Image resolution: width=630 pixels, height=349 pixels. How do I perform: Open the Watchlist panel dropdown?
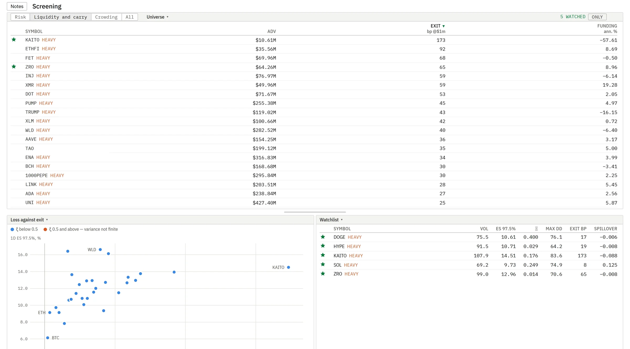pos(331,220)
